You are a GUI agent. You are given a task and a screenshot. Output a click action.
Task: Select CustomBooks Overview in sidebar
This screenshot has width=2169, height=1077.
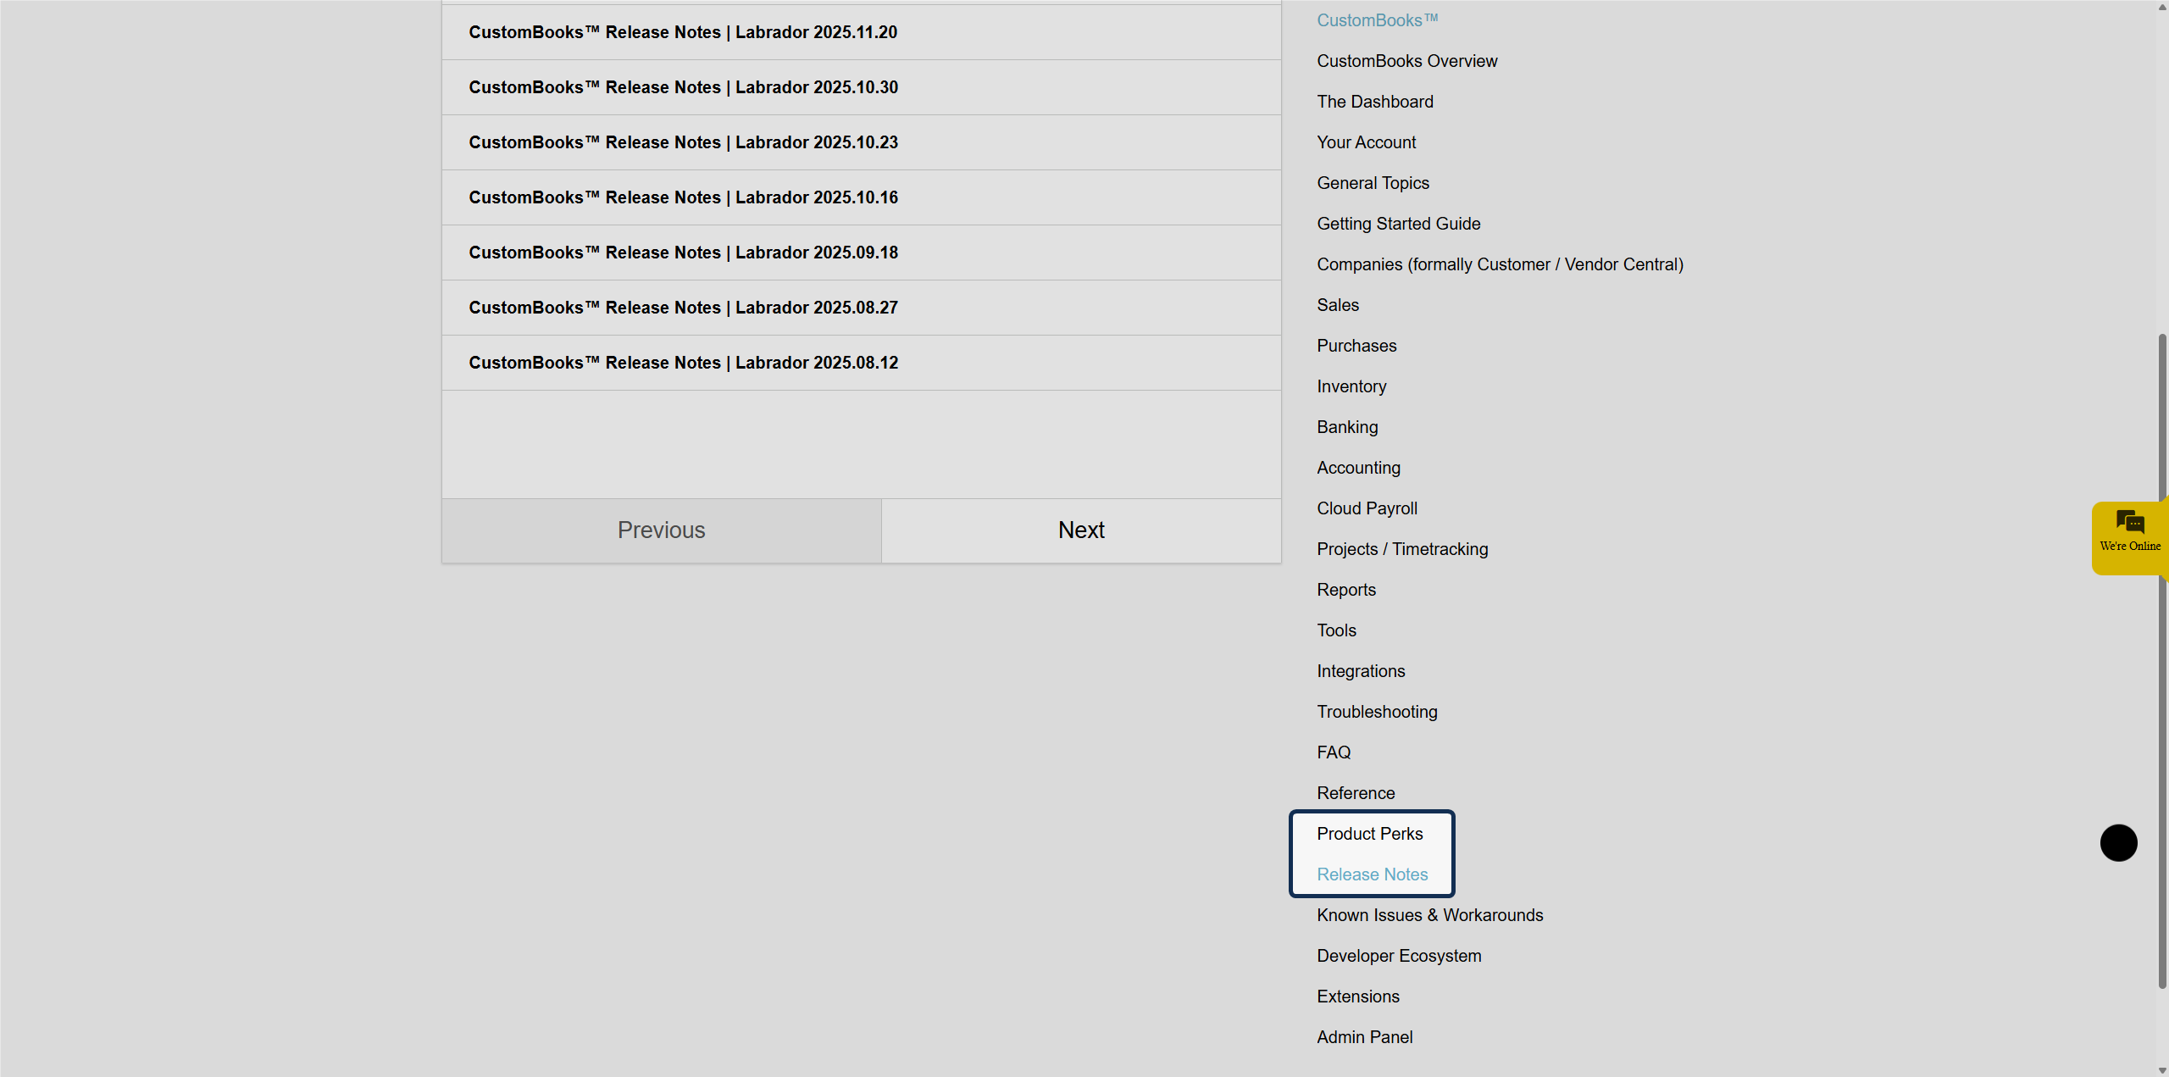coord(1406,61)
